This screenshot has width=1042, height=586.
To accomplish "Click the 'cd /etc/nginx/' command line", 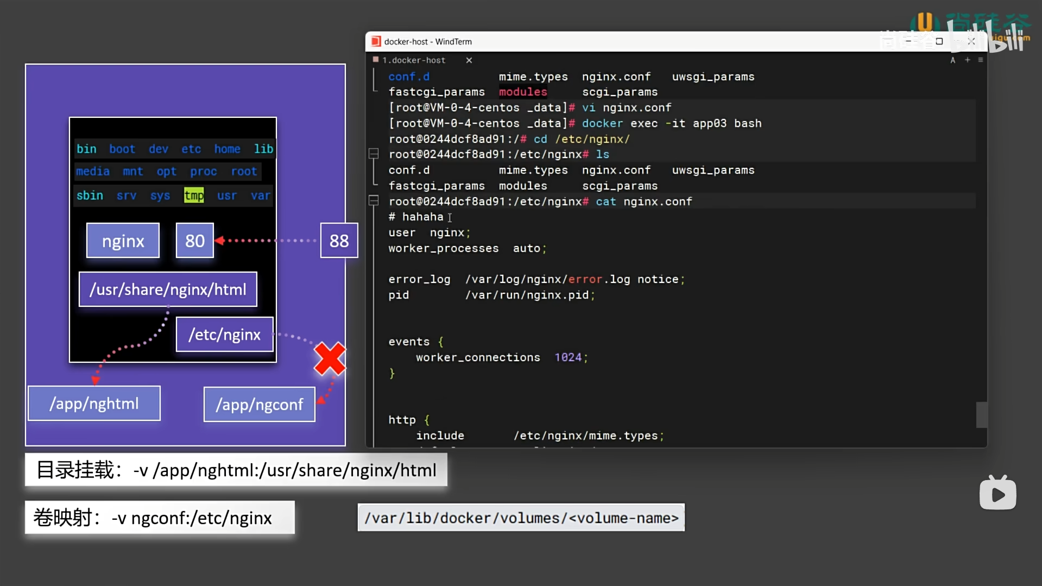I will point(582,139).
